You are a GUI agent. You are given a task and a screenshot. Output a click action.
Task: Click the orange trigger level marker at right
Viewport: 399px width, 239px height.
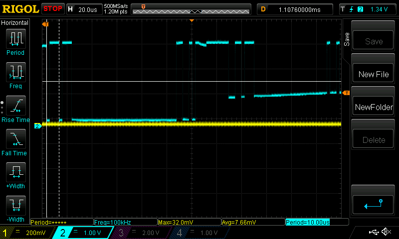coord(346,93)
